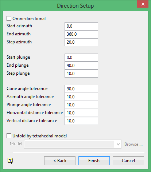Select Azimuth angle tolerance input
Screen dimensions: 151x172
81,97
